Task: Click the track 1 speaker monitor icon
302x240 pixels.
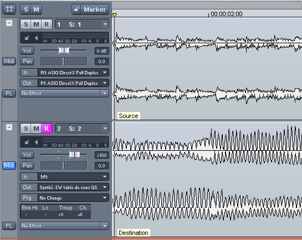Action: (x=36, y=38)
